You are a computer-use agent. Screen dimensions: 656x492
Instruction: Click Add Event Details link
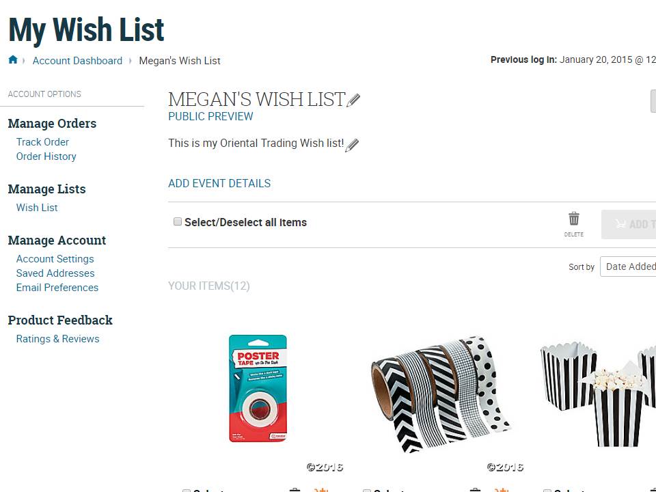tap(219, 183)
